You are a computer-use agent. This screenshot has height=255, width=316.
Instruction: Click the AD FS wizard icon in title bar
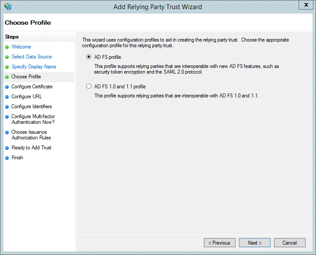pos(8,6)
